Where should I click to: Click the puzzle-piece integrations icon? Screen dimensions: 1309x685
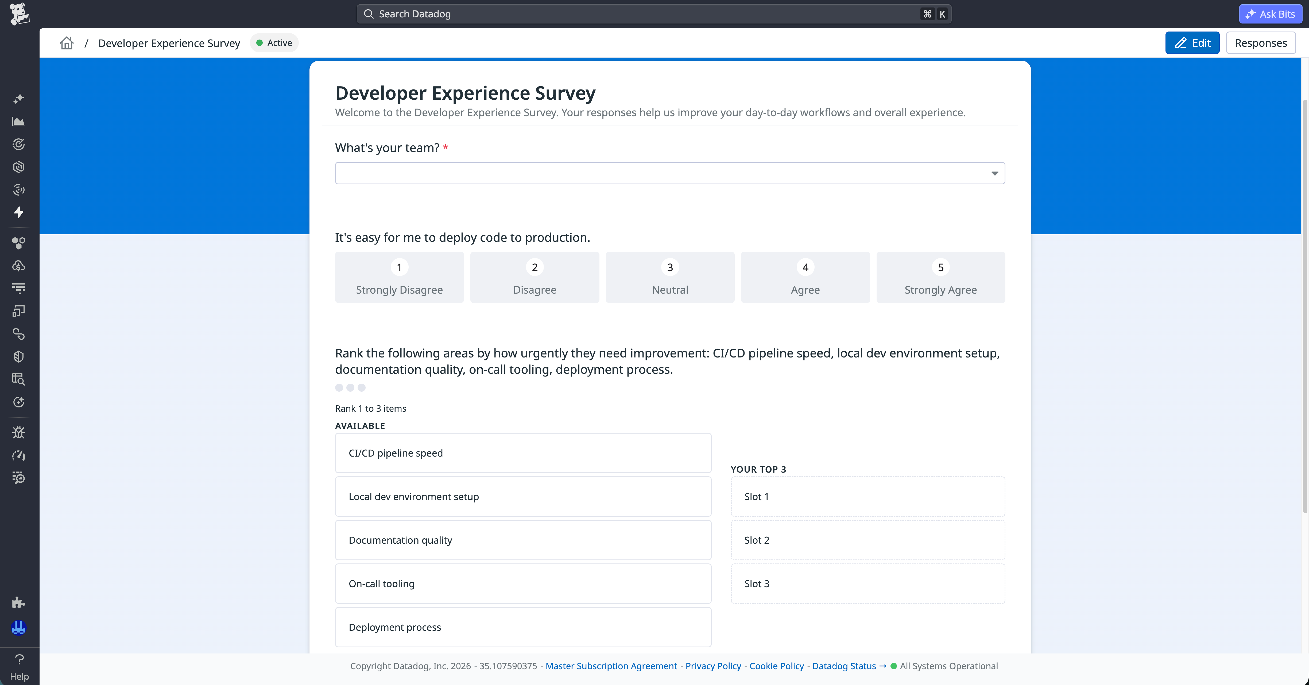(x=18, y=603)
